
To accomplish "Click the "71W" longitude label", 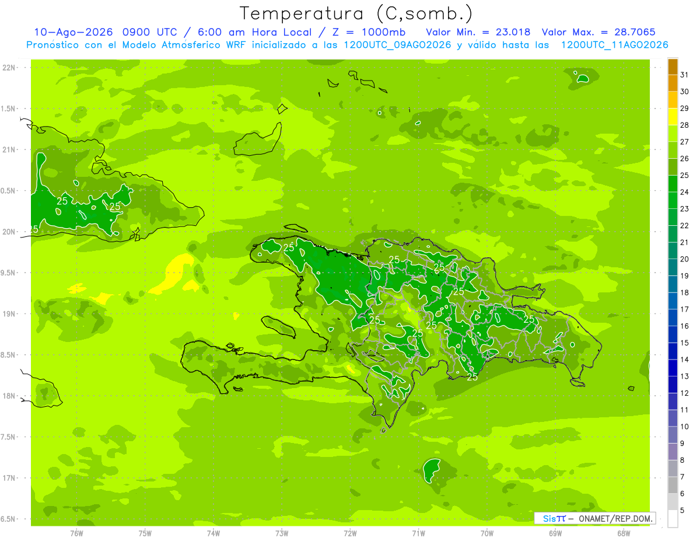I will click(x=418, y=533).
